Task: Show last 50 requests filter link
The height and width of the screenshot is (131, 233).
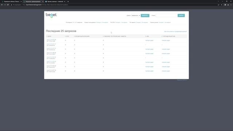Action: pyautogui.click(x=76, y=23)
